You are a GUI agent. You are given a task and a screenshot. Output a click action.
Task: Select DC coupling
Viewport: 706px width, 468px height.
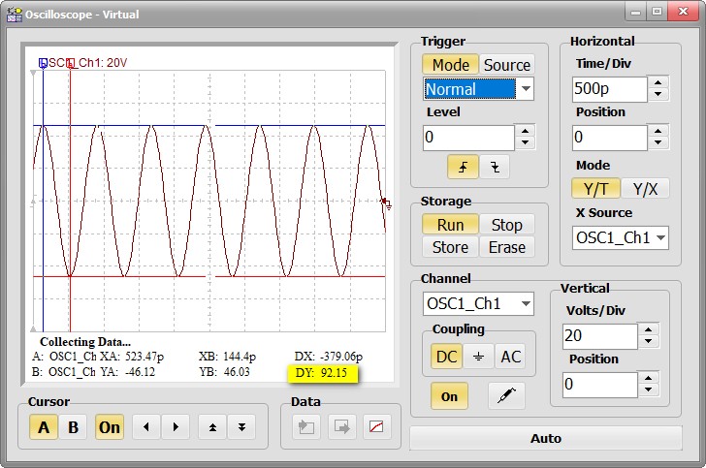(x=446, y=357)
